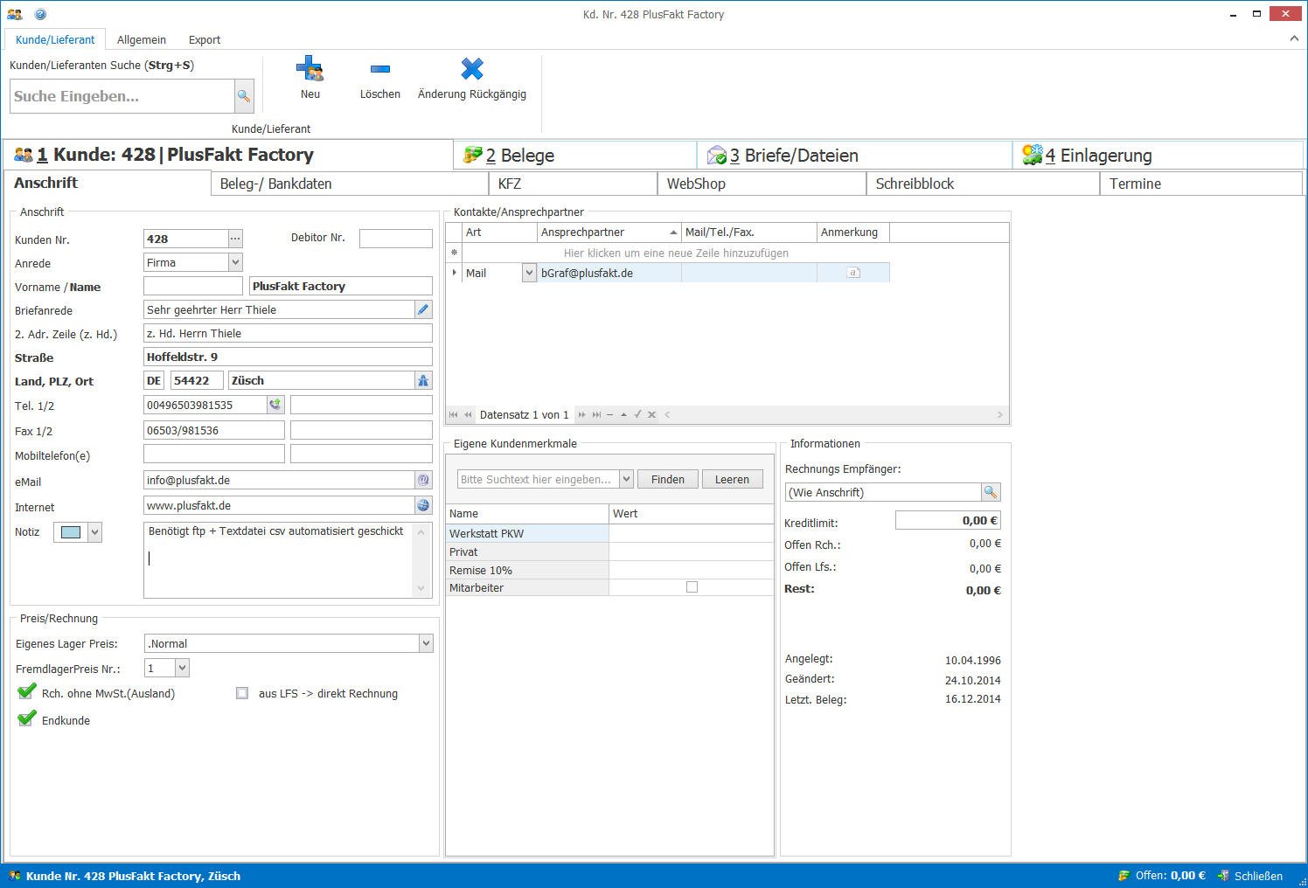The width and height of the screenshot is (1308, 888).
Task: Send eMail via the @ icon
Action: 423,480
